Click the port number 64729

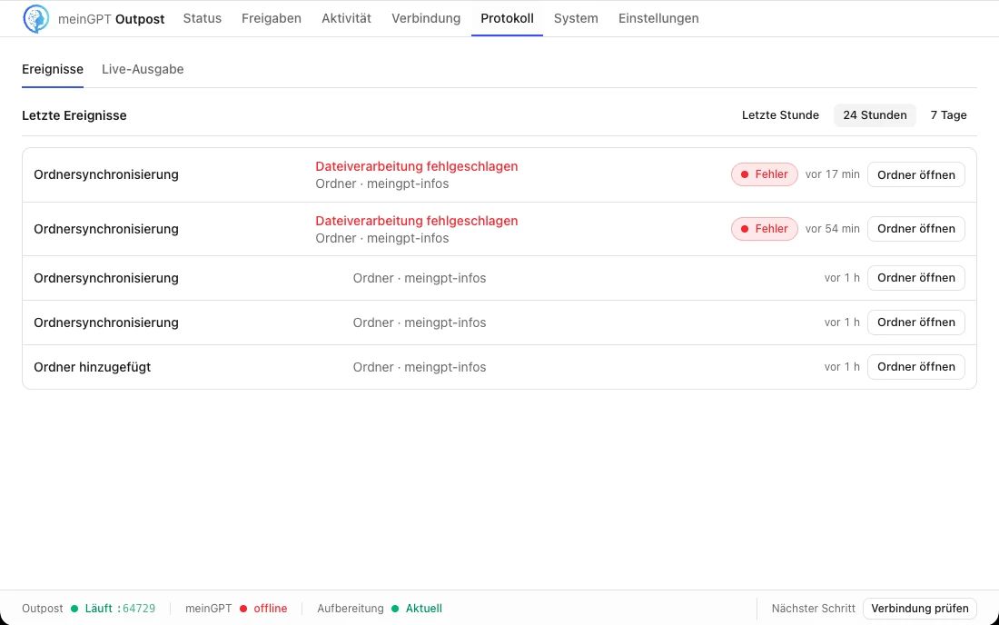coord(139,609)
